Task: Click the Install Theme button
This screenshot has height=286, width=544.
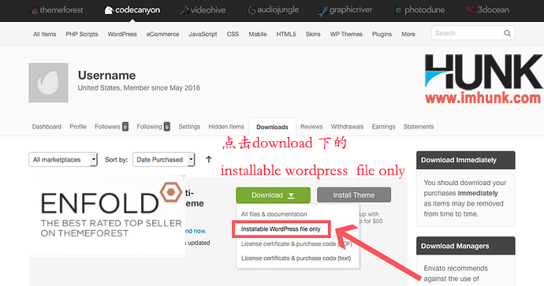Action: 354,195
